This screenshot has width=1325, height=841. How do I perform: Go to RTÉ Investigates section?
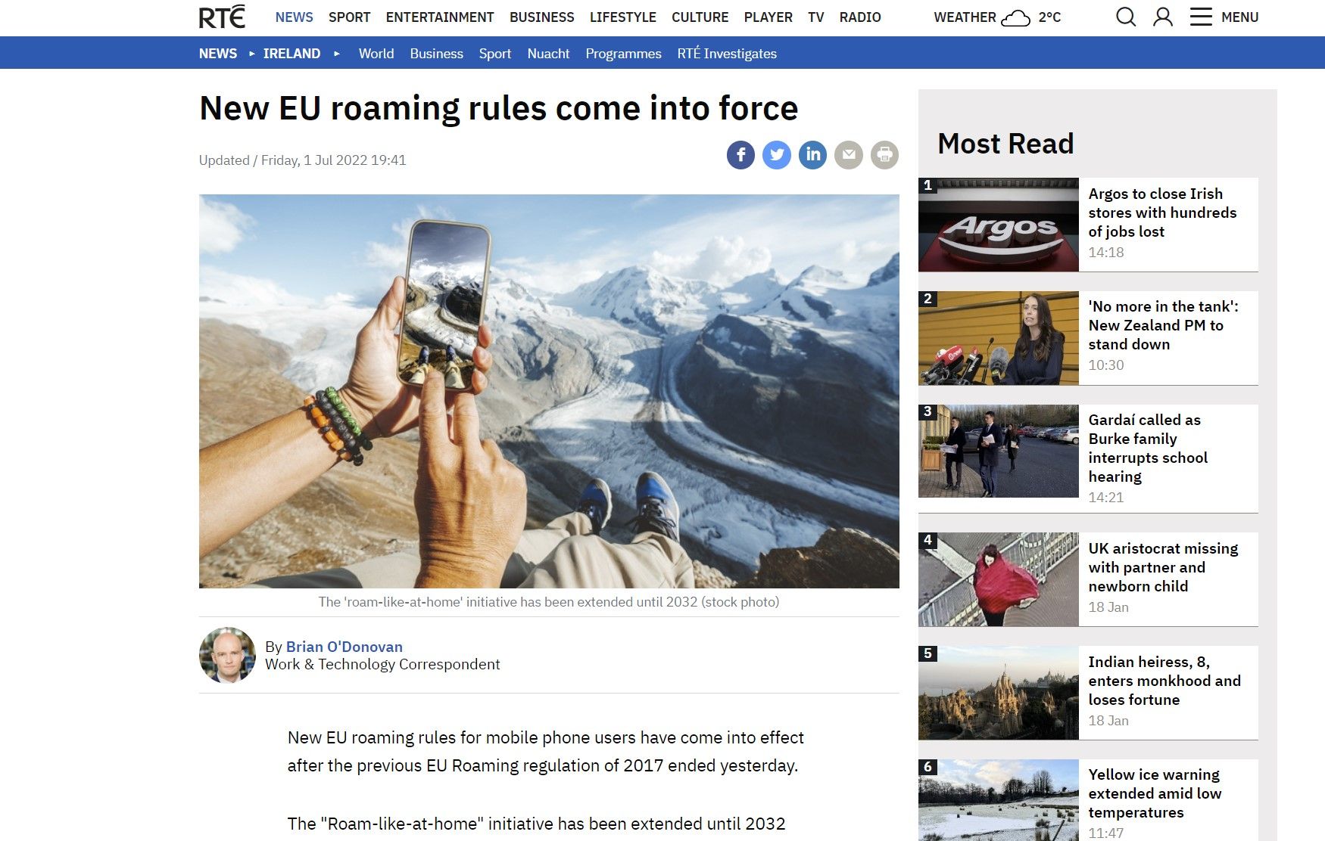[727, 54]
